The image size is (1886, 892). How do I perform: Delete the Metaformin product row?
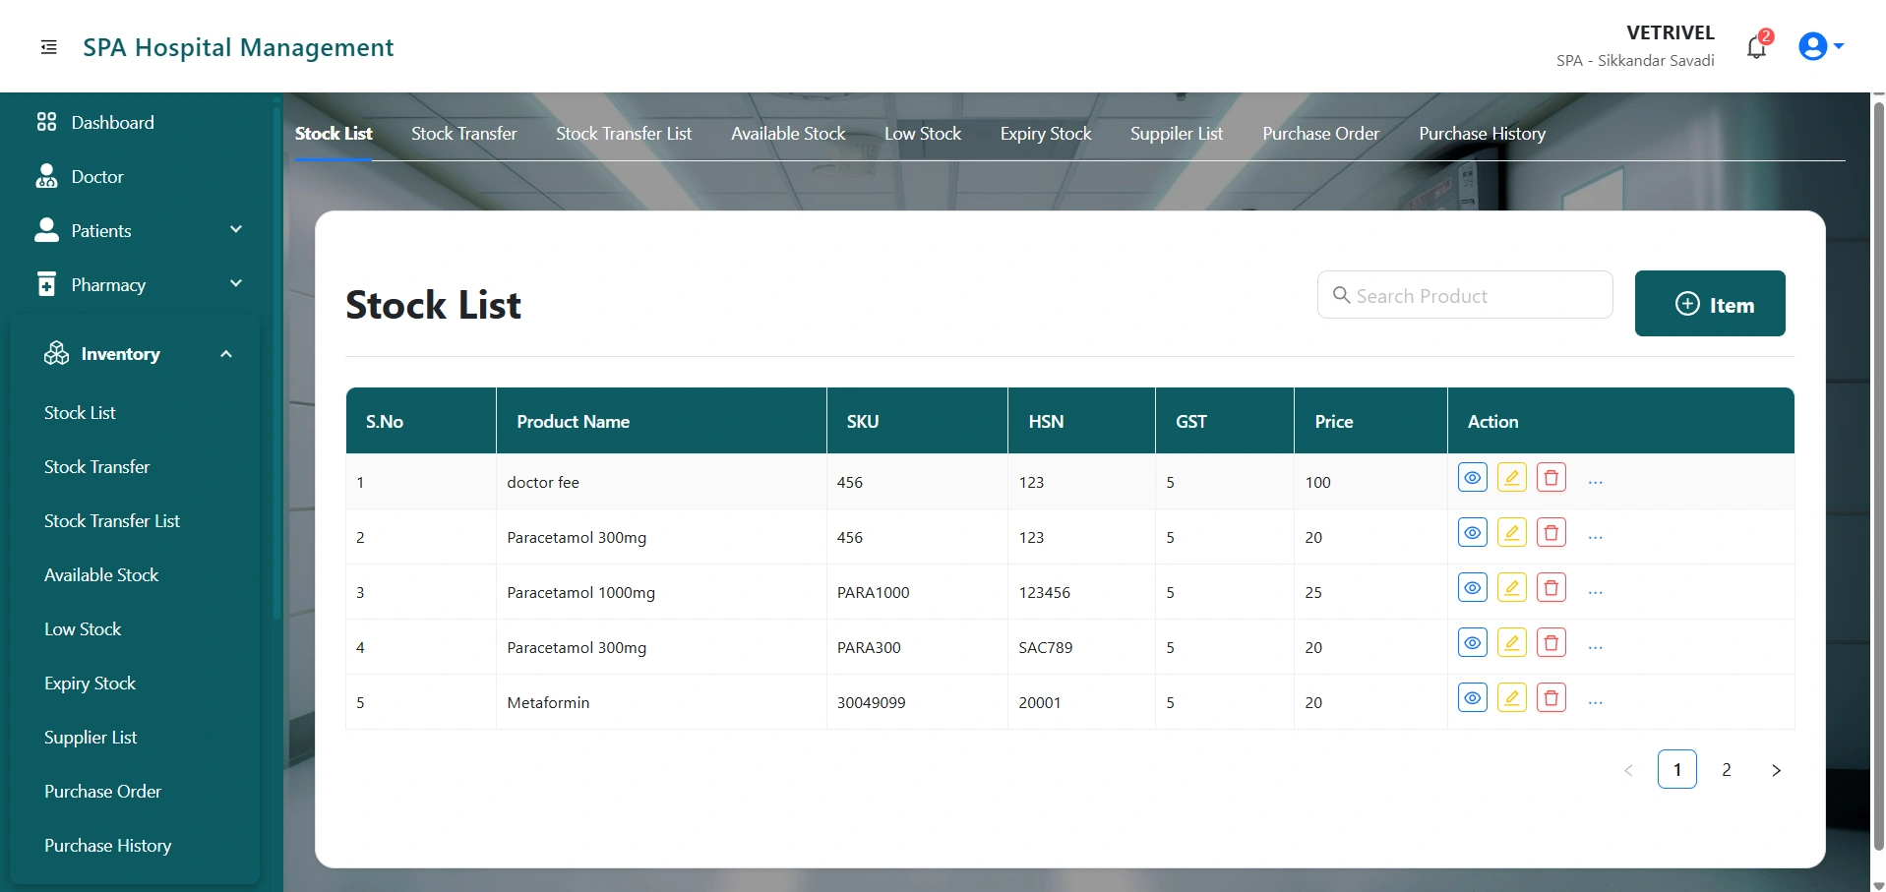click(x=1551, y=698)
